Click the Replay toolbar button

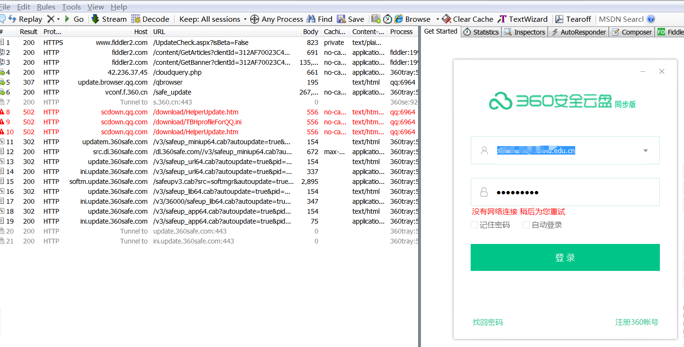[x=26, y=19]
